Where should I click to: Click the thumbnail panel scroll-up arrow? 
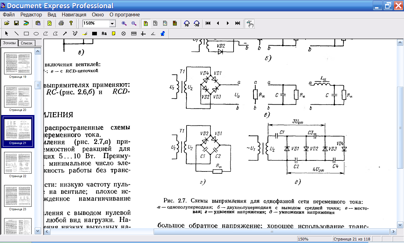click(x=38, y=51)
